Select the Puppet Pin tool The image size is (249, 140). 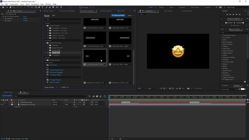point(61,7)
